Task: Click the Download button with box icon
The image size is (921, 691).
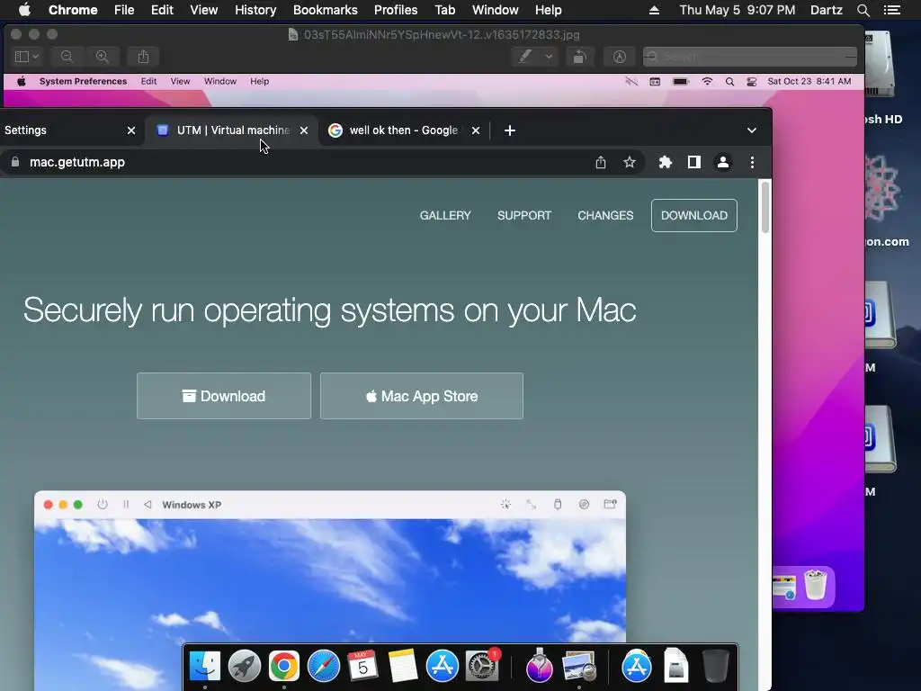Action: click(224, 396)
